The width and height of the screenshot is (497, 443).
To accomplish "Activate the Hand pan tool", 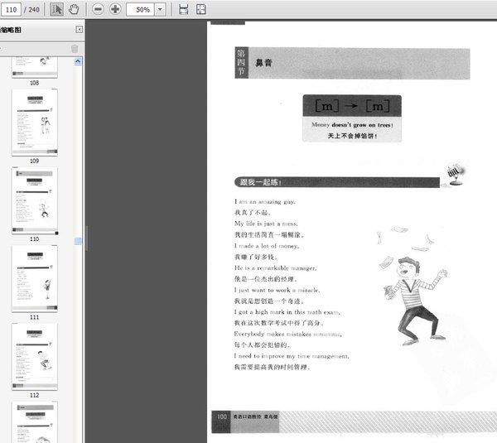I will pyautogui.click(x=74, y=9).
